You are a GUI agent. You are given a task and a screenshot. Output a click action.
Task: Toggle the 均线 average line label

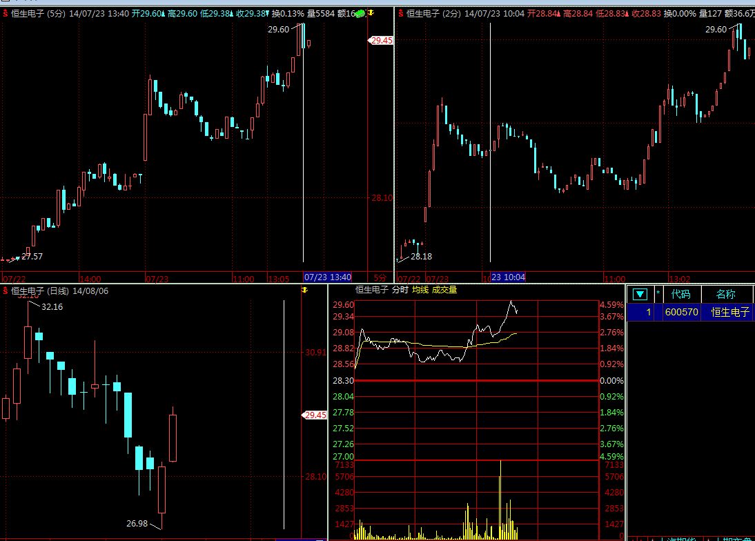pos(420,290)
